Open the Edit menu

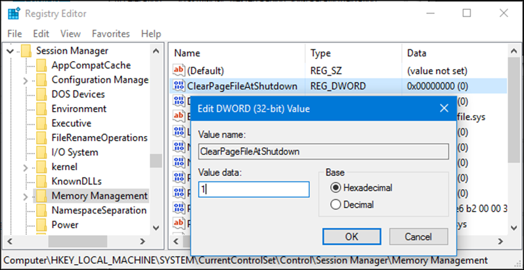tap(41, 34)
